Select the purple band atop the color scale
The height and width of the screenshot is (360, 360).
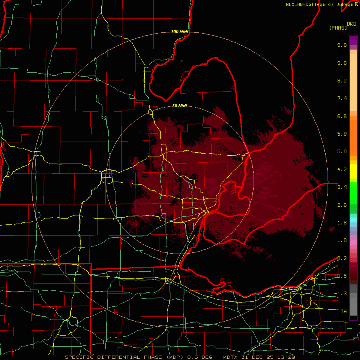point(353,40)
